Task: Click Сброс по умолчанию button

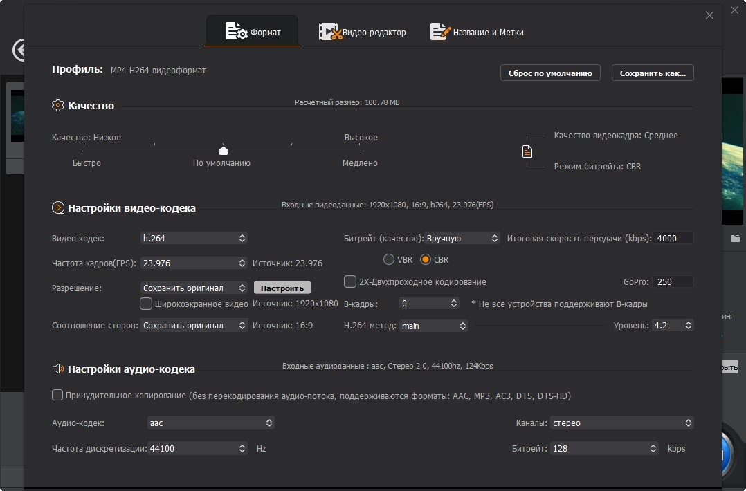Action: pyautogui.click(x=550, y=73)
